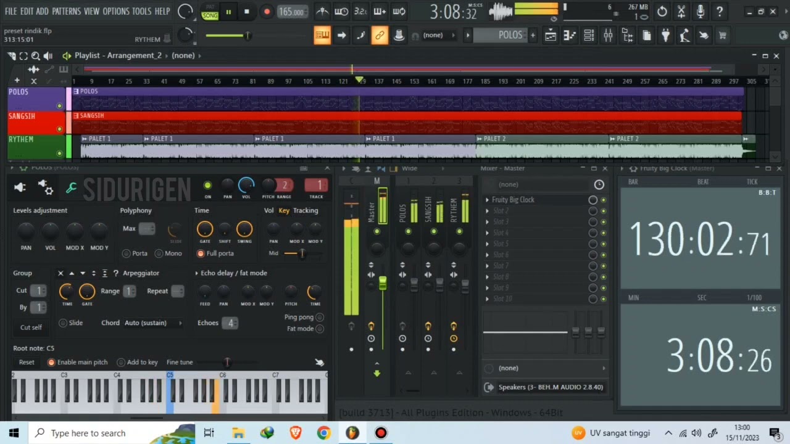Open the plugin wrench settings tab
Image resolution: width=790 pixels, height=444 pixels.
pyautogui.click(x=71, y=187)
